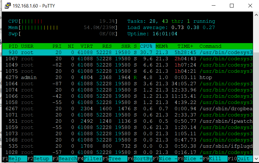Toggle F5 Tree view in footer
The image size is (259, 163).
[115, 159]
